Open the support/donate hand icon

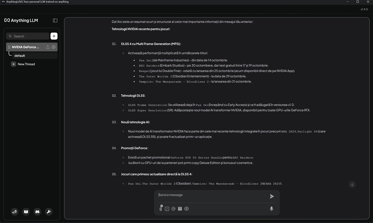point(15,212)
